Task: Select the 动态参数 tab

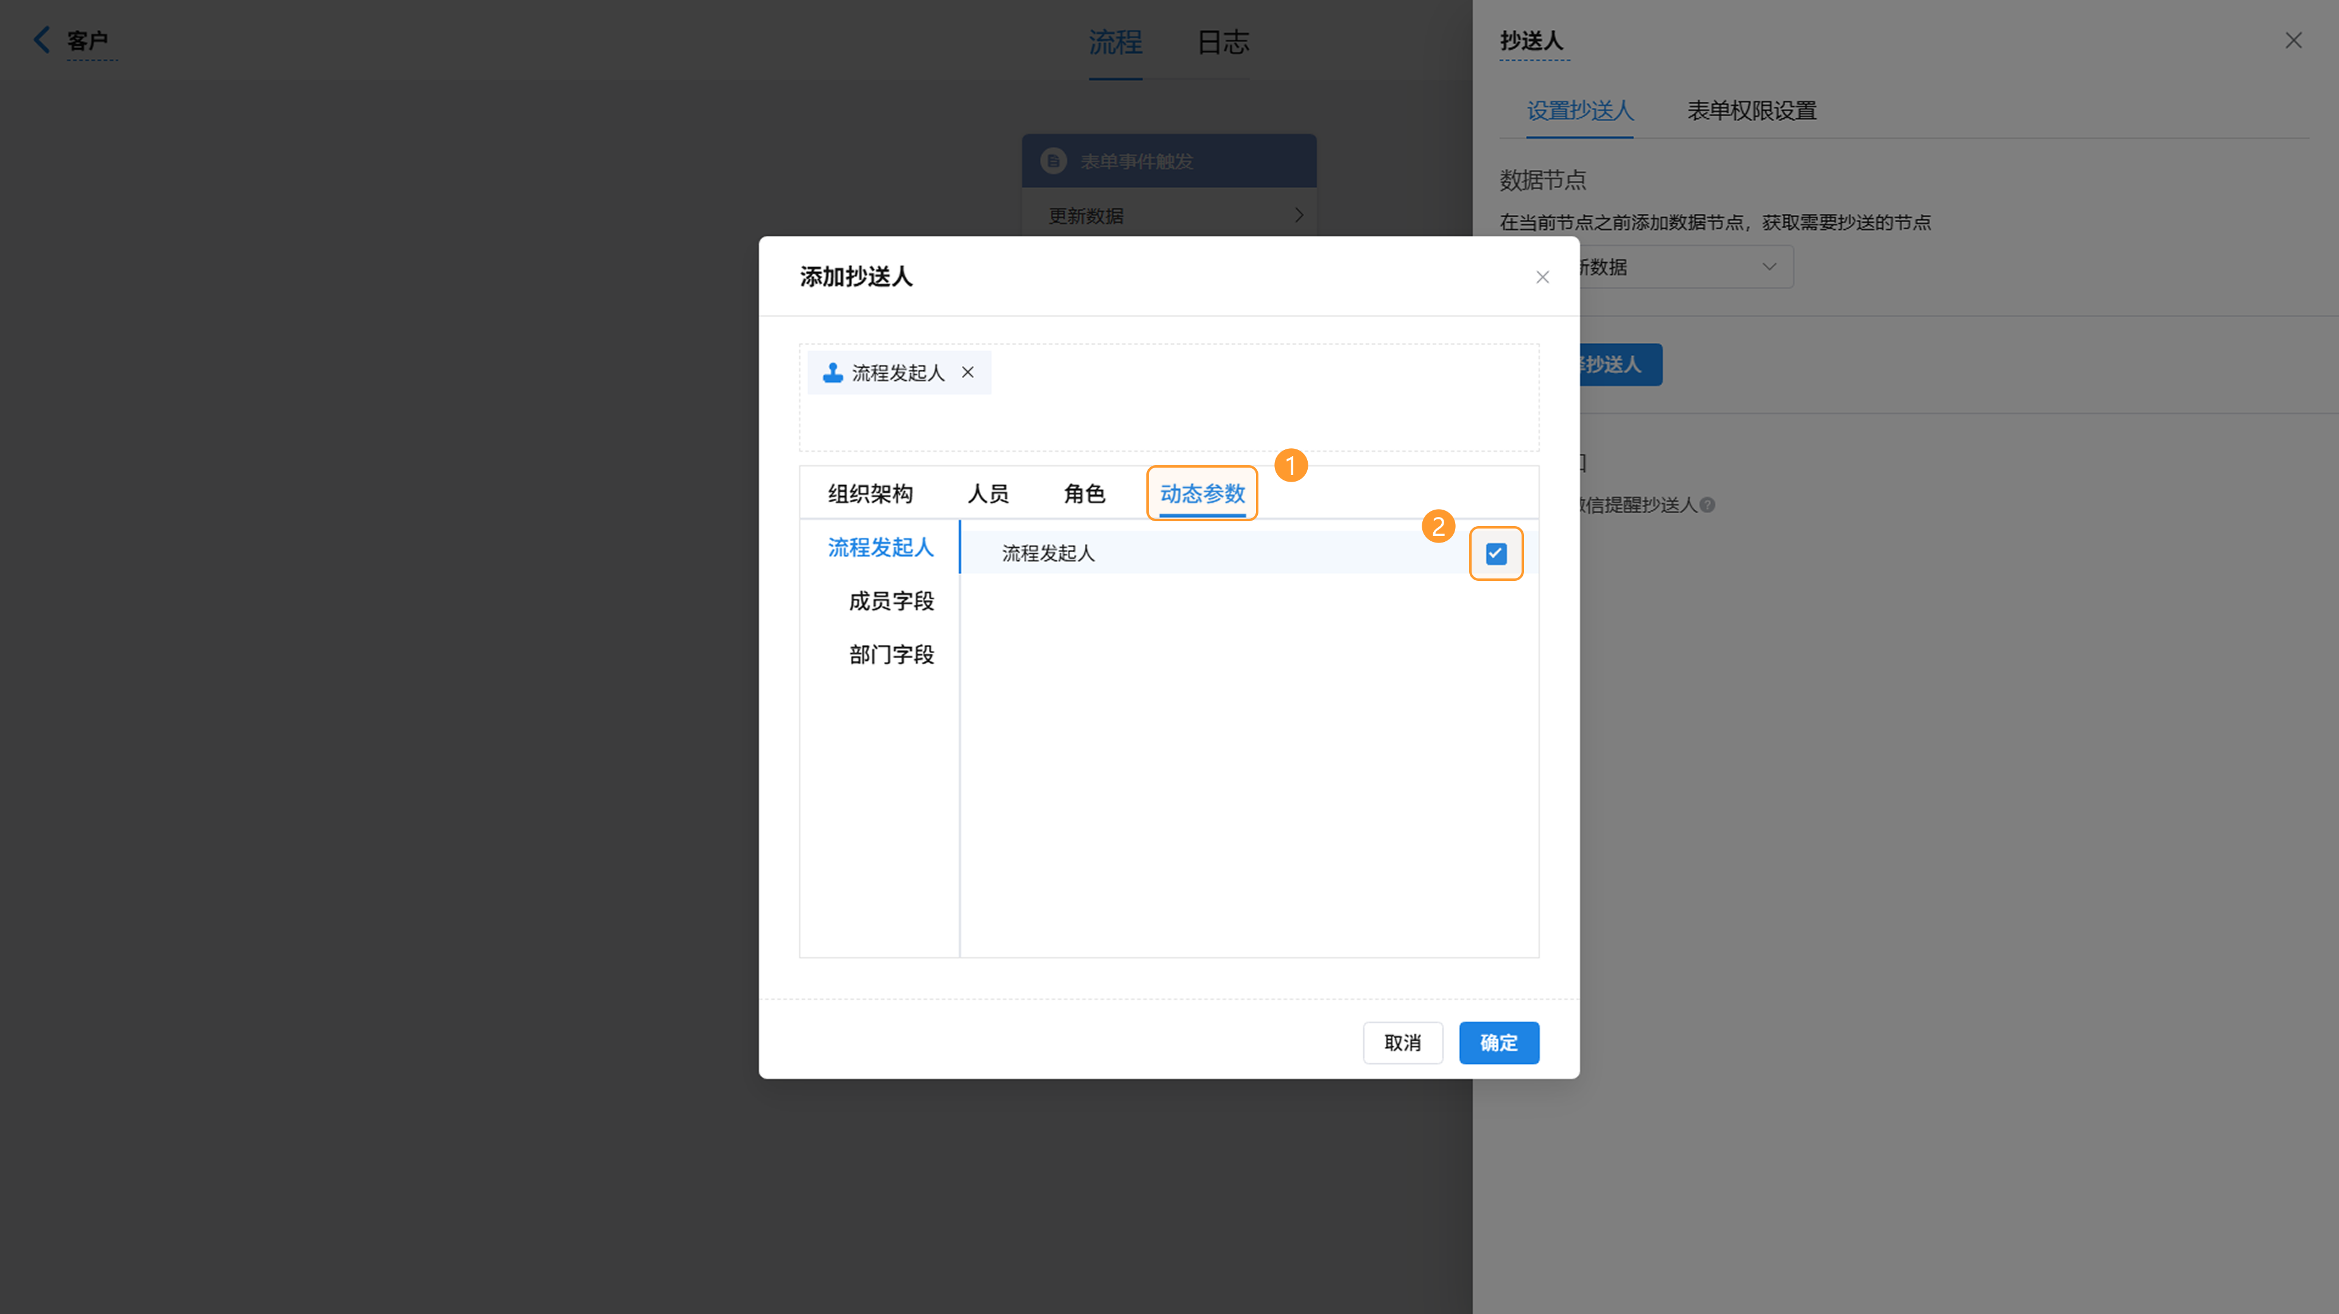Action: (x=1202, y=494)
